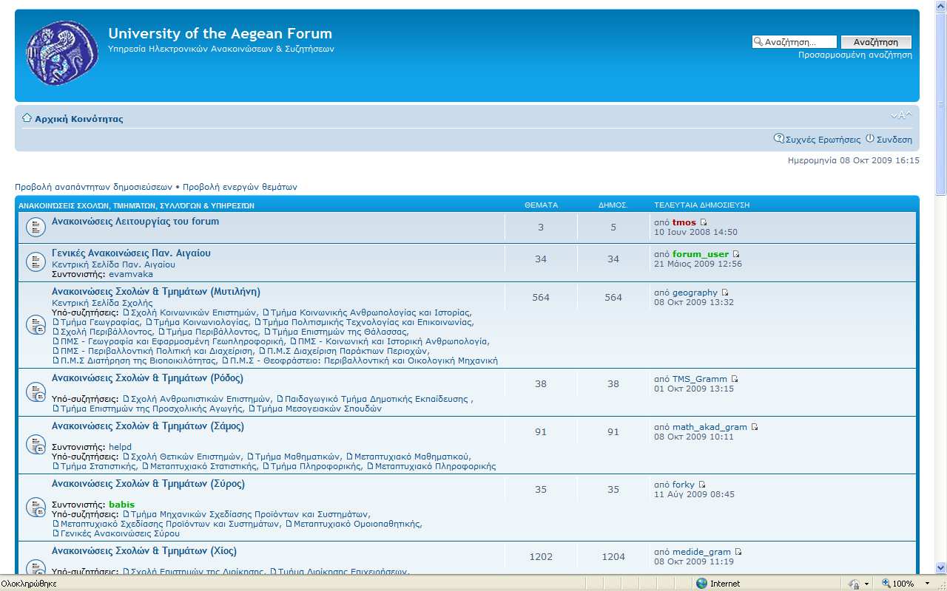Click the forum icon for Ανακοινώσεις Σχολών (Σάμος)

coord(36,445)
